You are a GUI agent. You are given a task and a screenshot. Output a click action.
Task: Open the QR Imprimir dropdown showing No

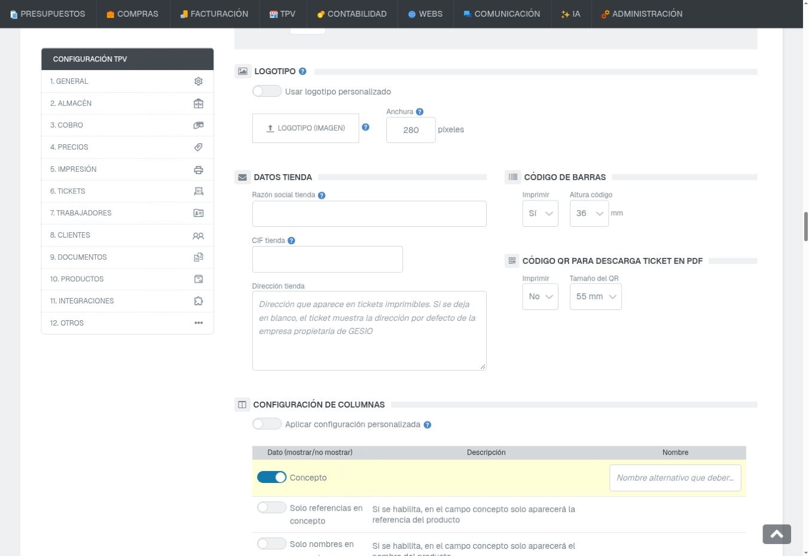click(x=541, y=297)
